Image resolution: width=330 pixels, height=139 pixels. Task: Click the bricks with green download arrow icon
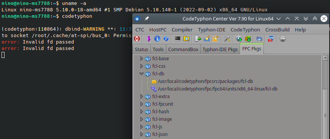click(x=248, y=39)
